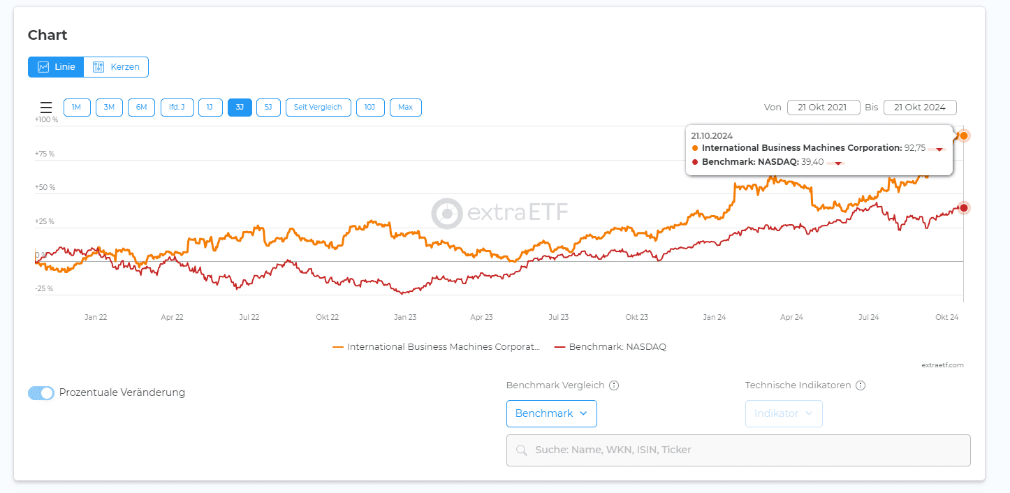Click the Max range button
The image size is (1010, 493).
point(405,108)
